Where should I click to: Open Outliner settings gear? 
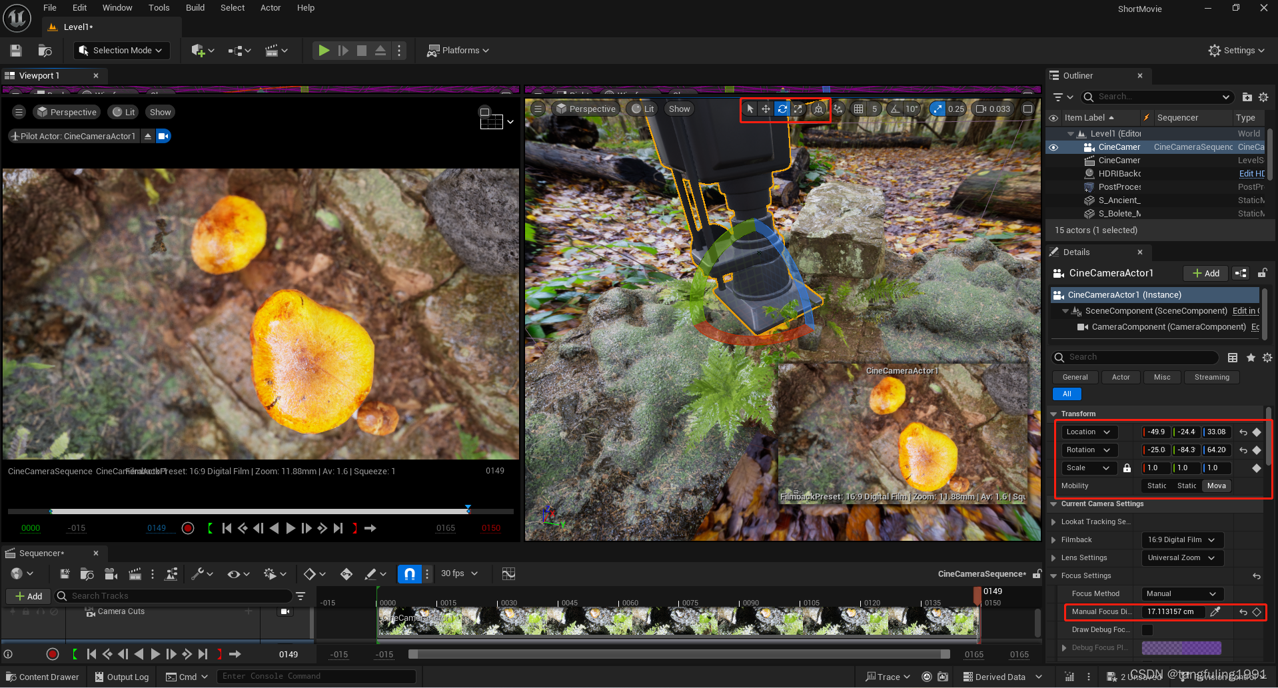click(x=1263, y=97)
